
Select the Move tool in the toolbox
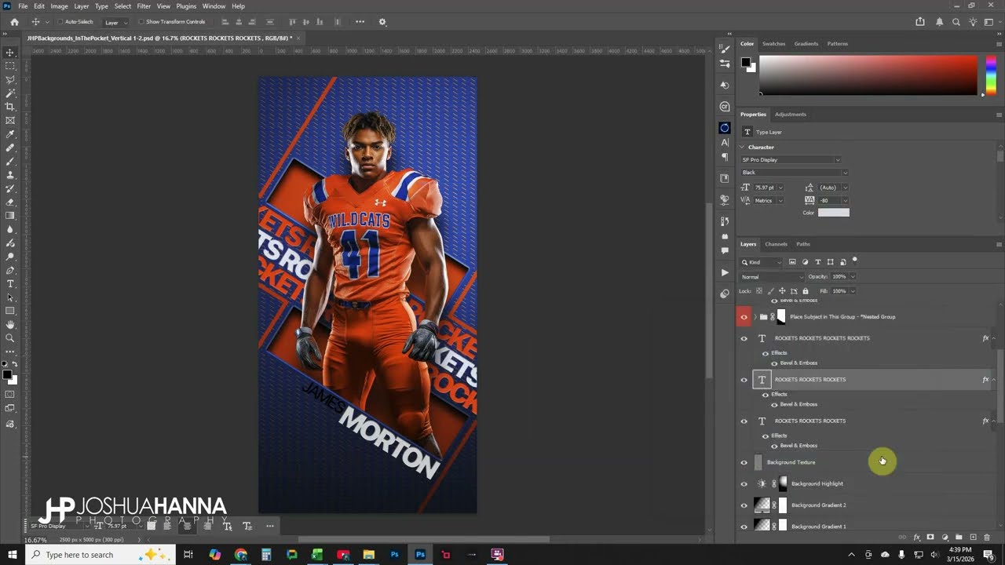(10, 53)
